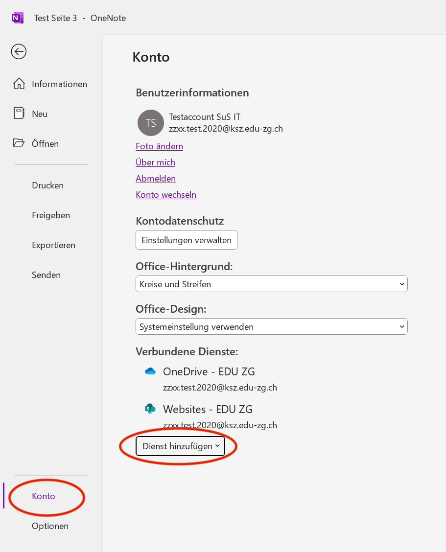Click the Benutzerinformationen heading
The image size is (446, 552).
click(x=192, y=92)
